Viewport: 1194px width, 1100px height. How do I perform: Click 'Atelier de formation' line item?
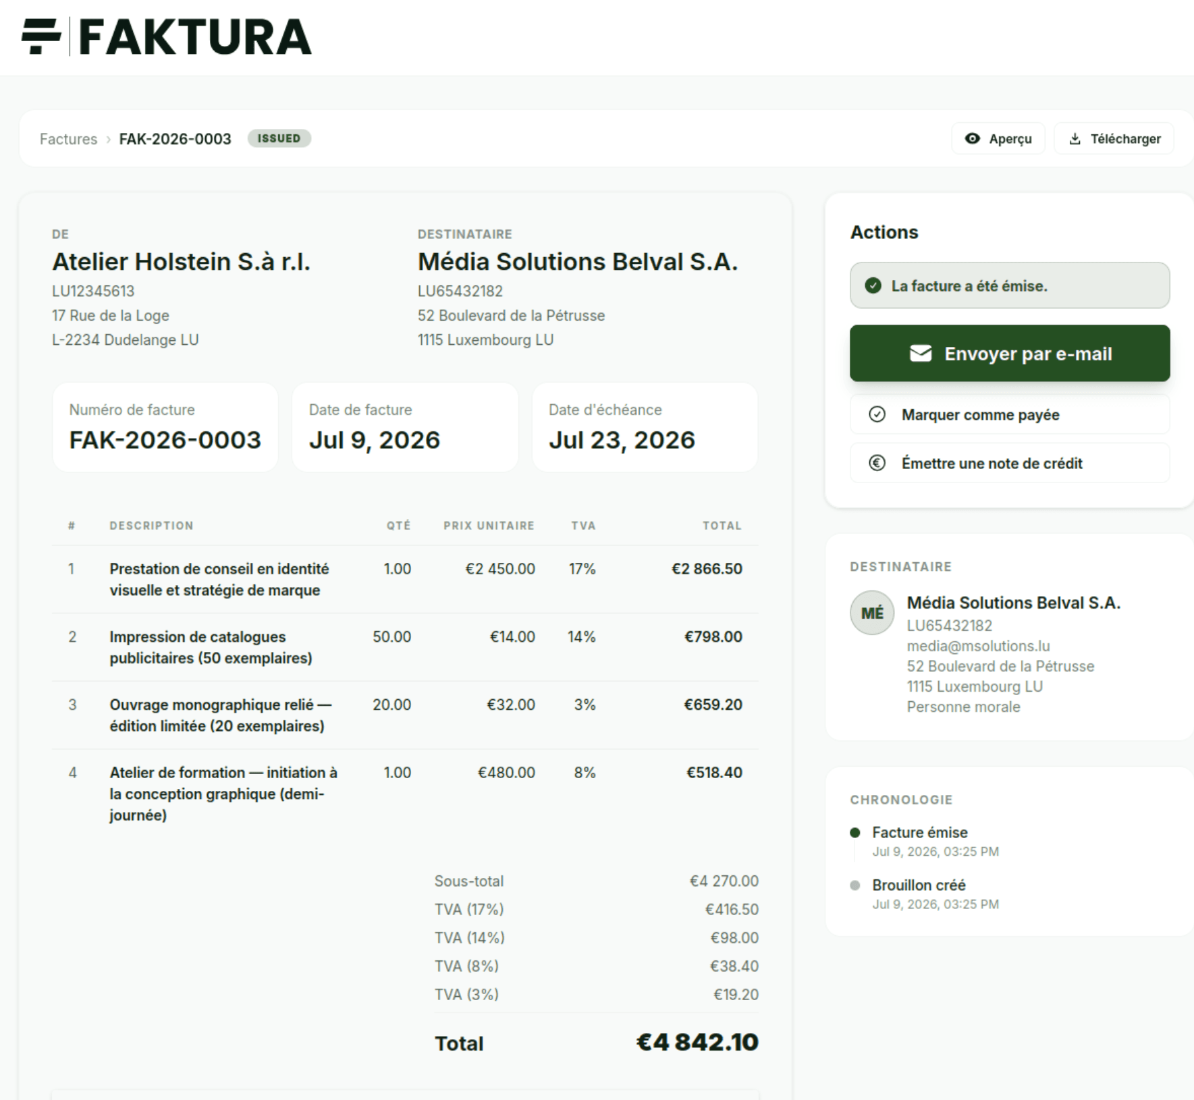click(x=223, y=794)
